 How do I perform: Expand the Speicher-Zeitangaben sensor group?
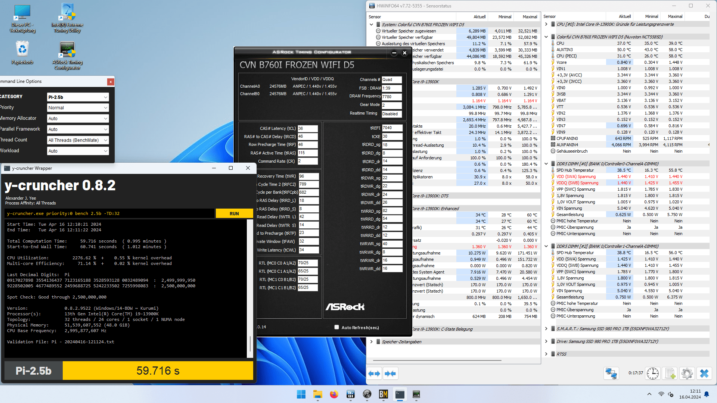[371, 342]
